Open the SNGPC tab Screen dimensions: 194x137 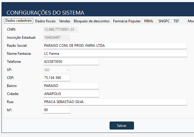[164, 21]
